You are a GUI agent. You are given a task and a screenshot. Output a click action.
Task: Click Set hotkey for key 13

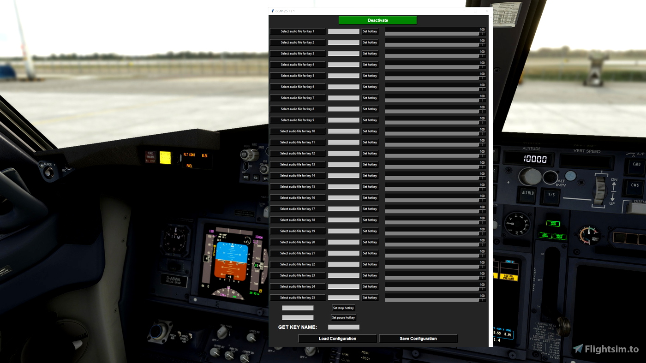click(370, 164)
